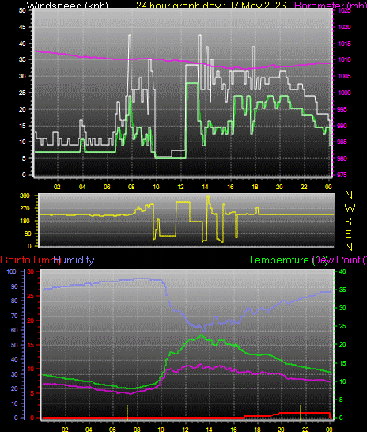Click the 985 barometer axis value
The height and width of the screenshot is (432, 367).
342,142
